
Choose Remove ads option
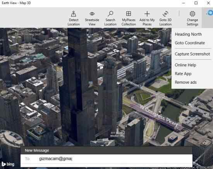(x=186, y=82)
